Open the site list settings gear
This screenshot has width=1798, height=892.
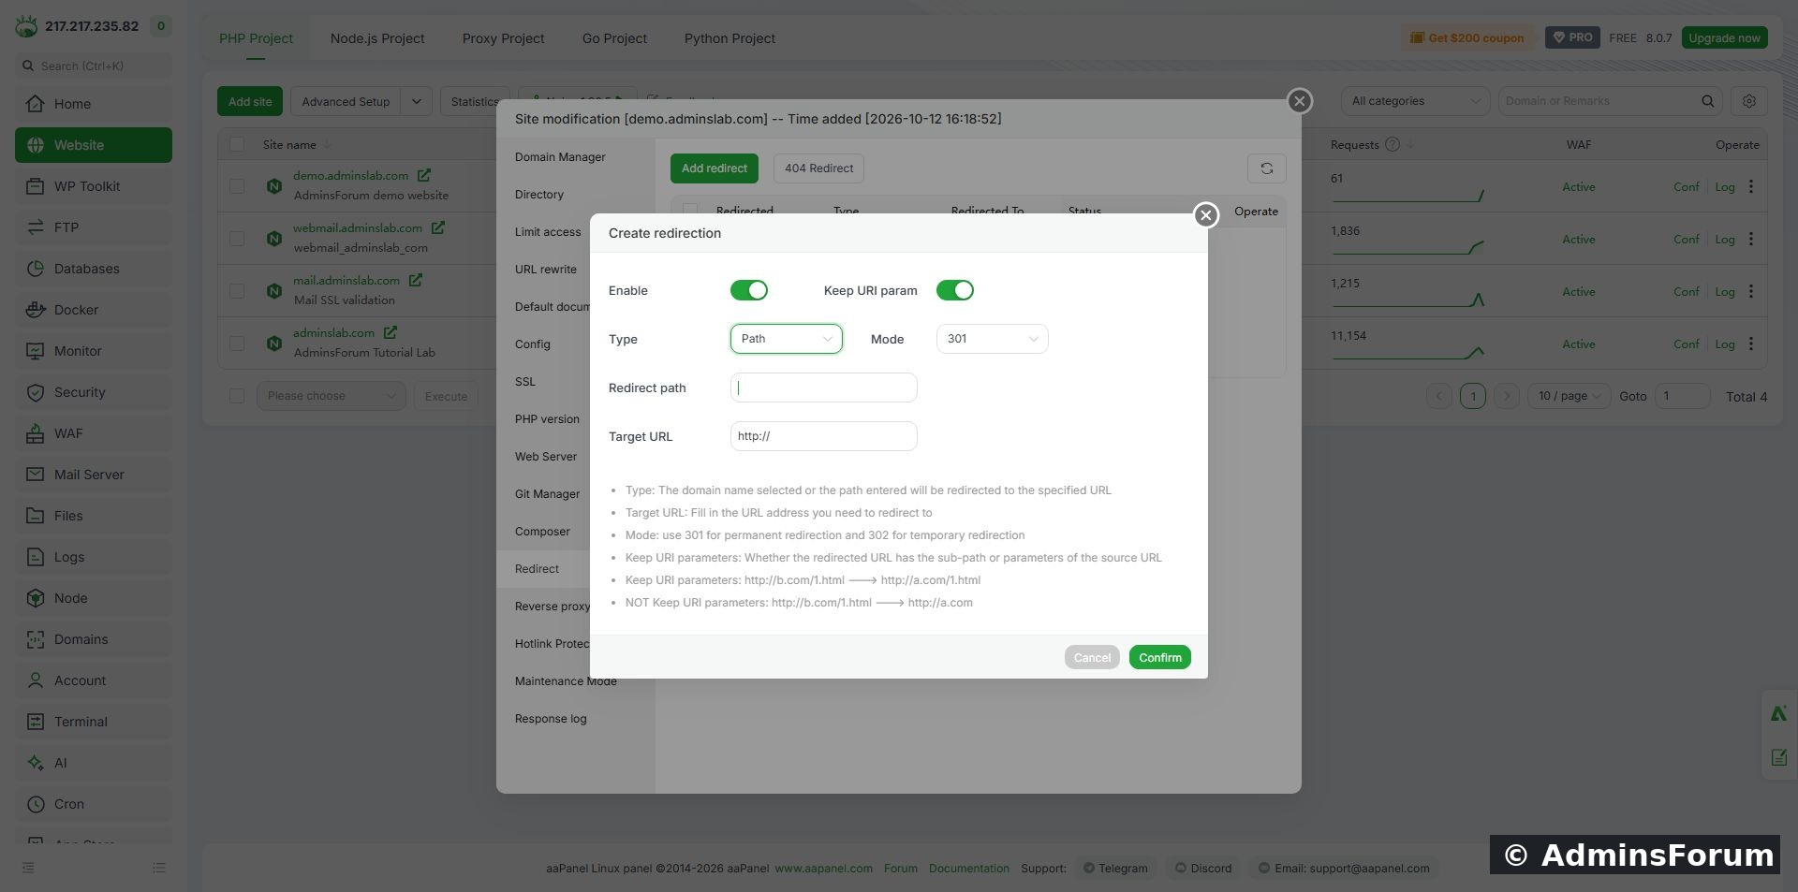coord(1748,101)
